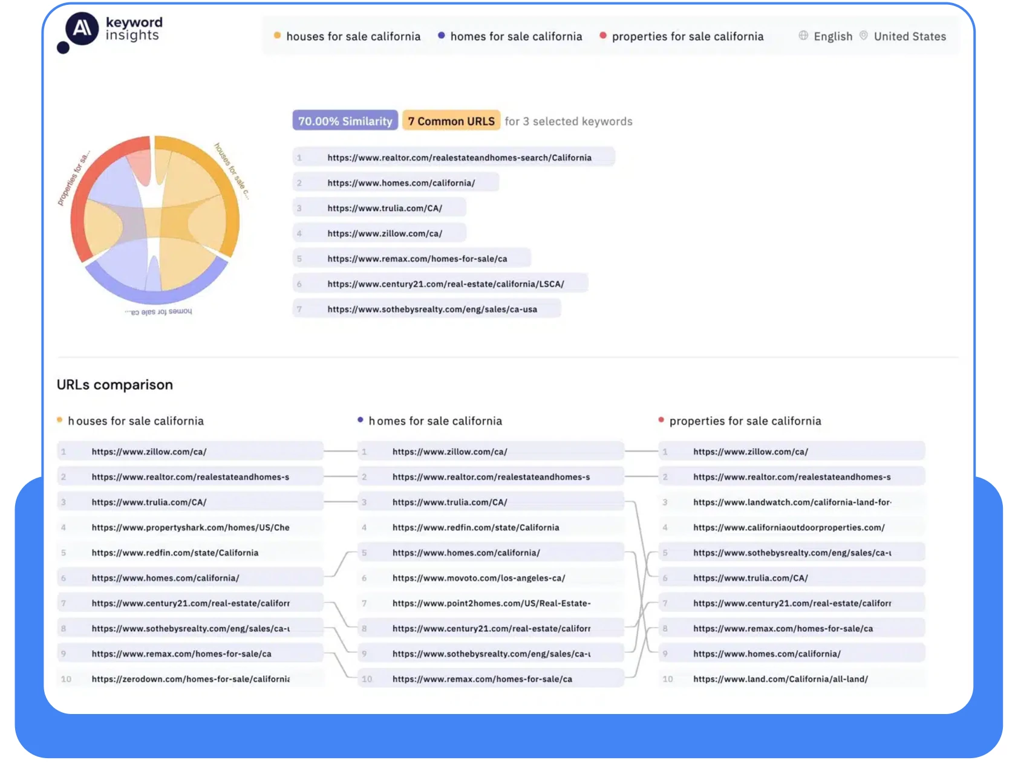This screenshot has height=763, width=1018.
Task: Select redfin.com row 4 in homes column
Action: 491,527
